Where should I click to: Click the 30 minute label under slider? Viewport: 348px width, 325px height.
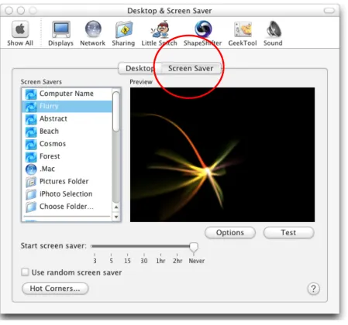(144, 261)
